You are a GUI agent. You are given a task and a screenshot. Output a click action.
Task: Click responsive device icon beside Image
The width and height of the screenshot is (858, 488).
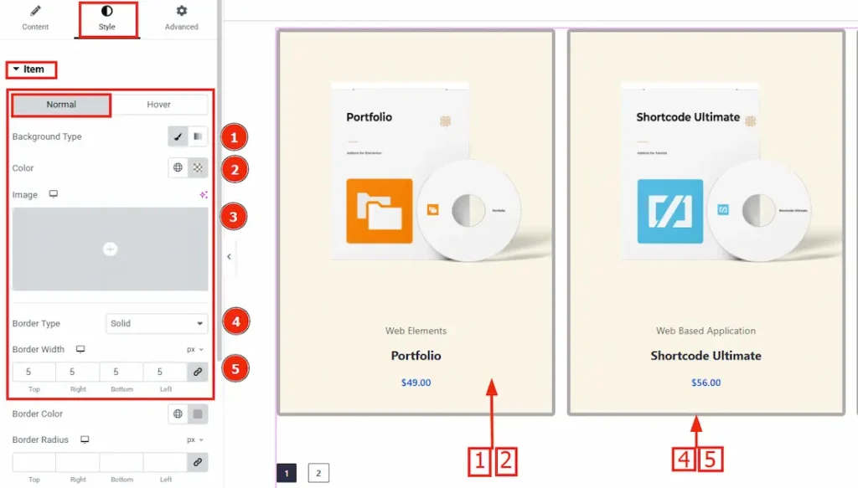coord(53,194)
